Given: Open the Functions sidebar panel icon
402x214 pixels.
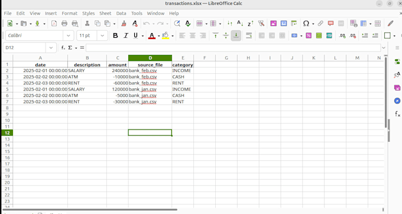Looking at the screenshot, I should (x=397, y=114).
